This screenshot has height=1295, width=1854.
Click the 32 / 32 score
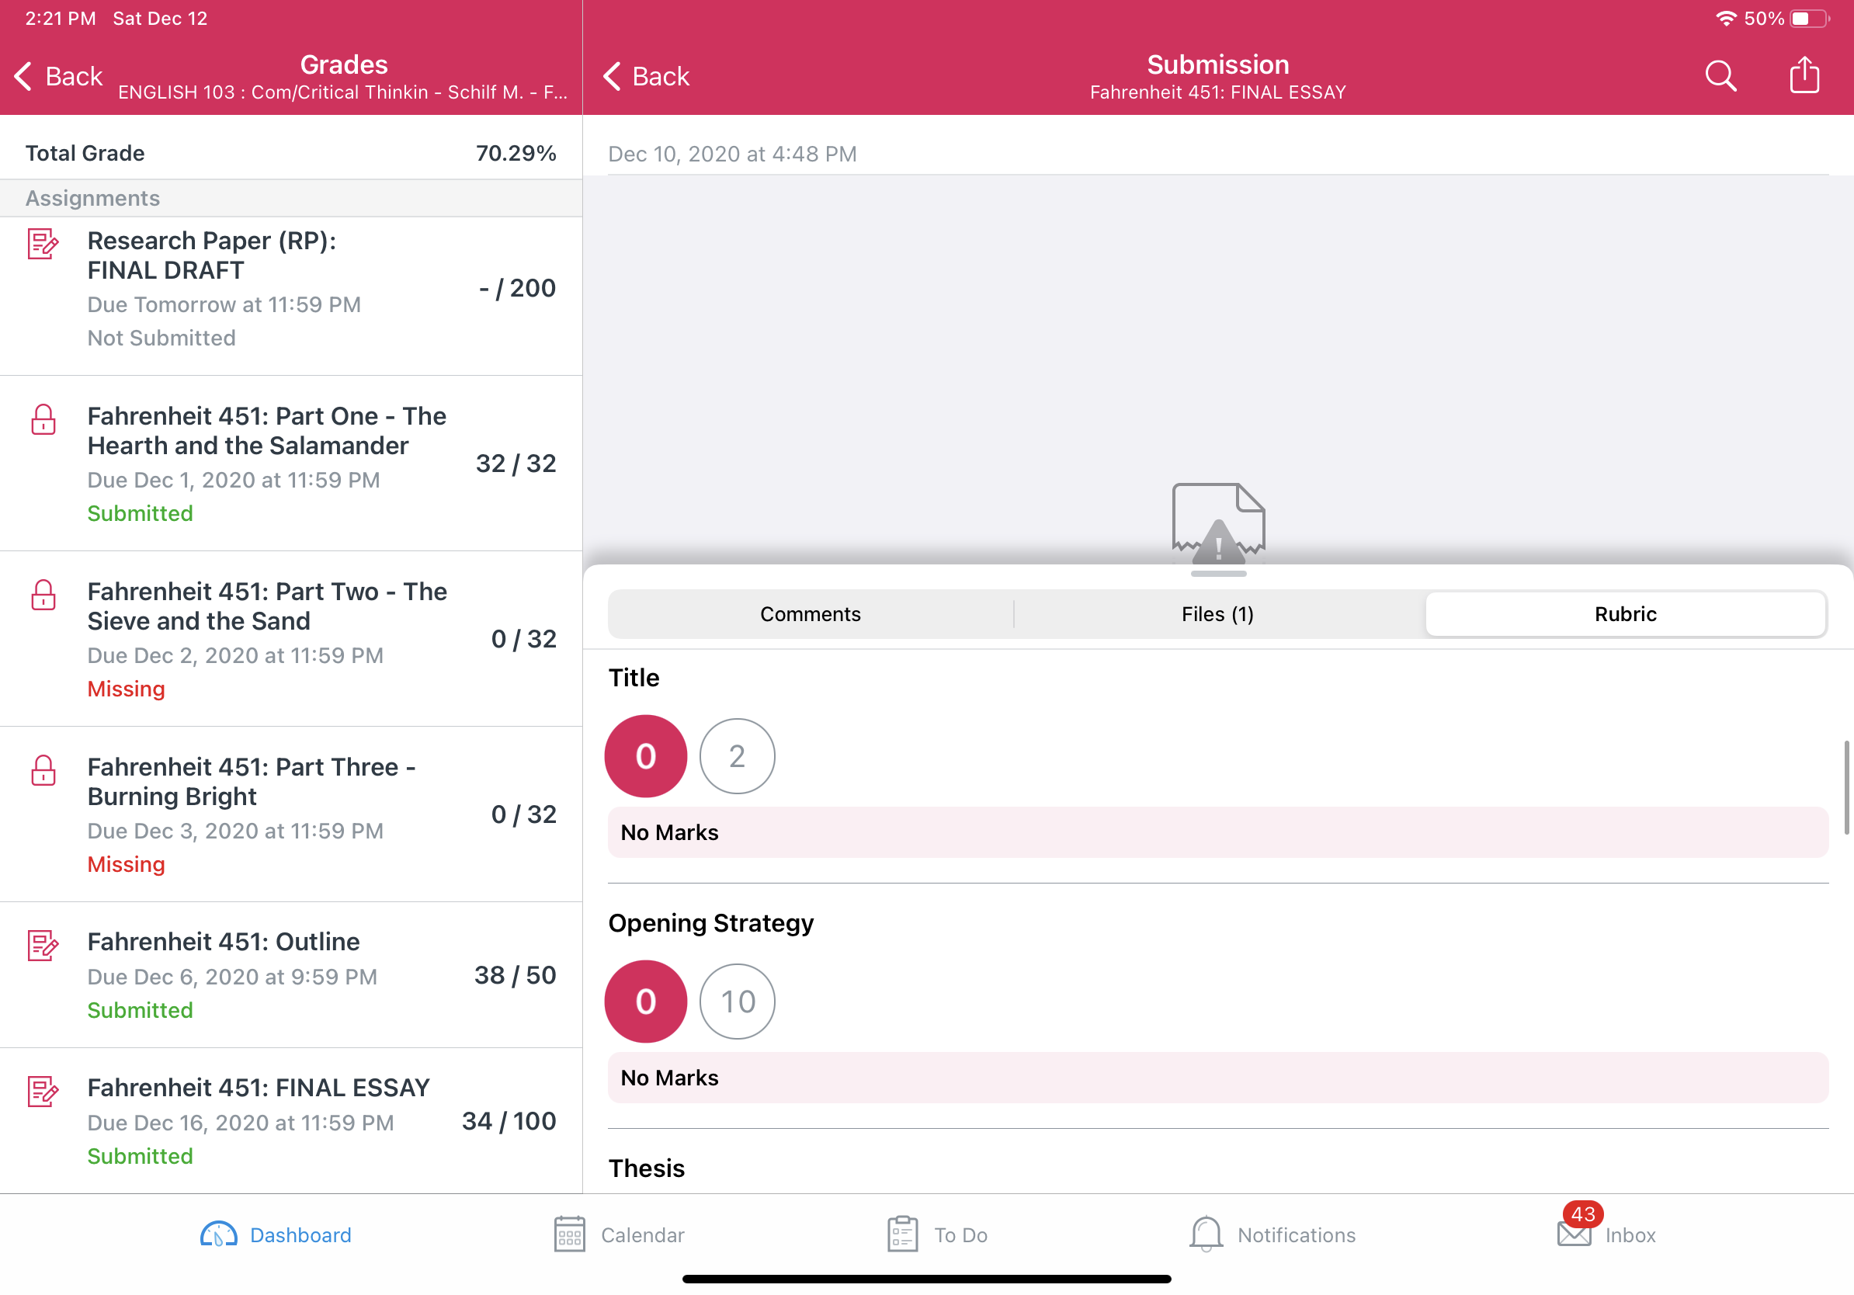516,463
